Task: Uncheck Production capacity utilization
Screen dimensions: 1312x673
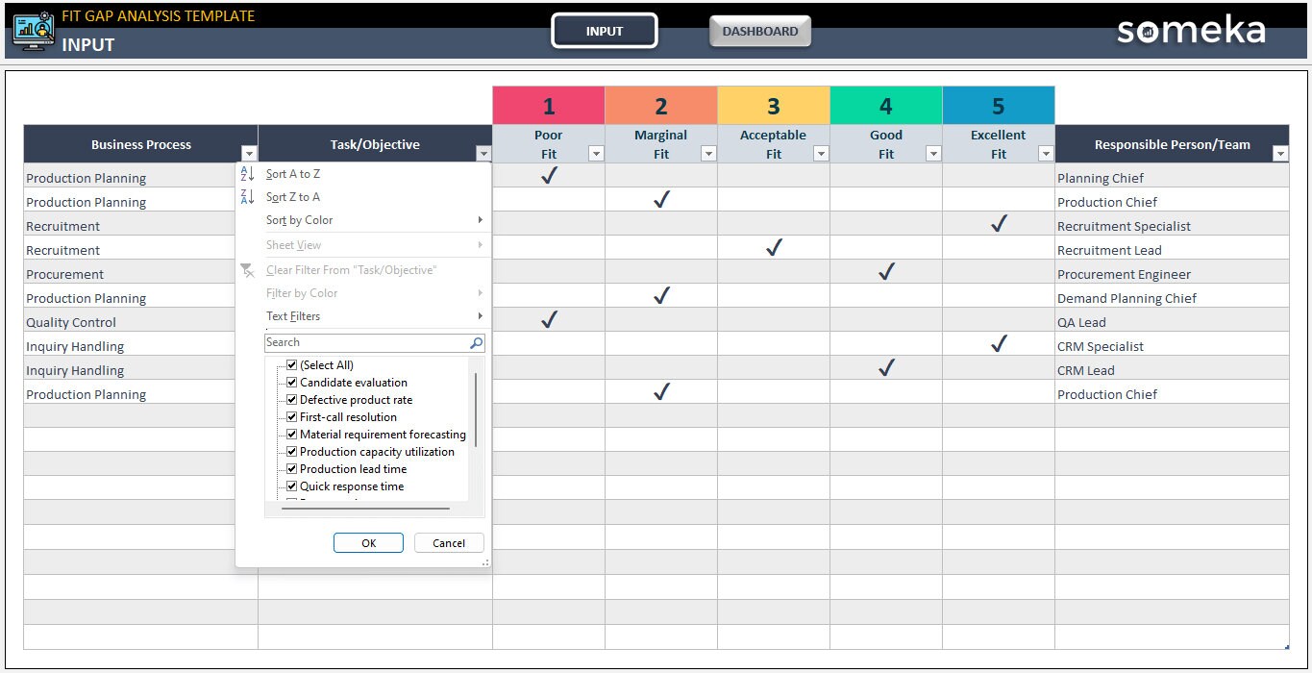Action: [x=292, y=452]
